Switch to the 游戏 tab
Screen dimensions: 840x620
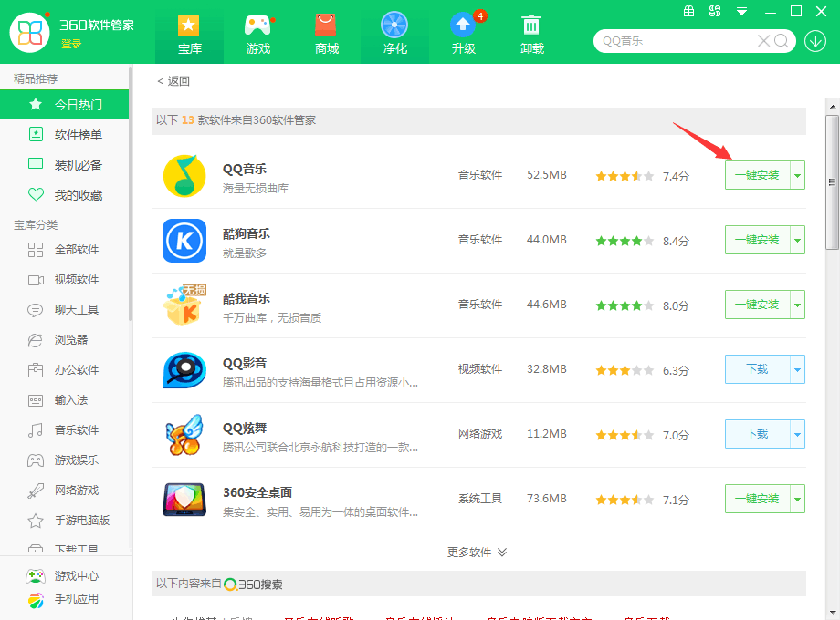click(x=258, y=35)
